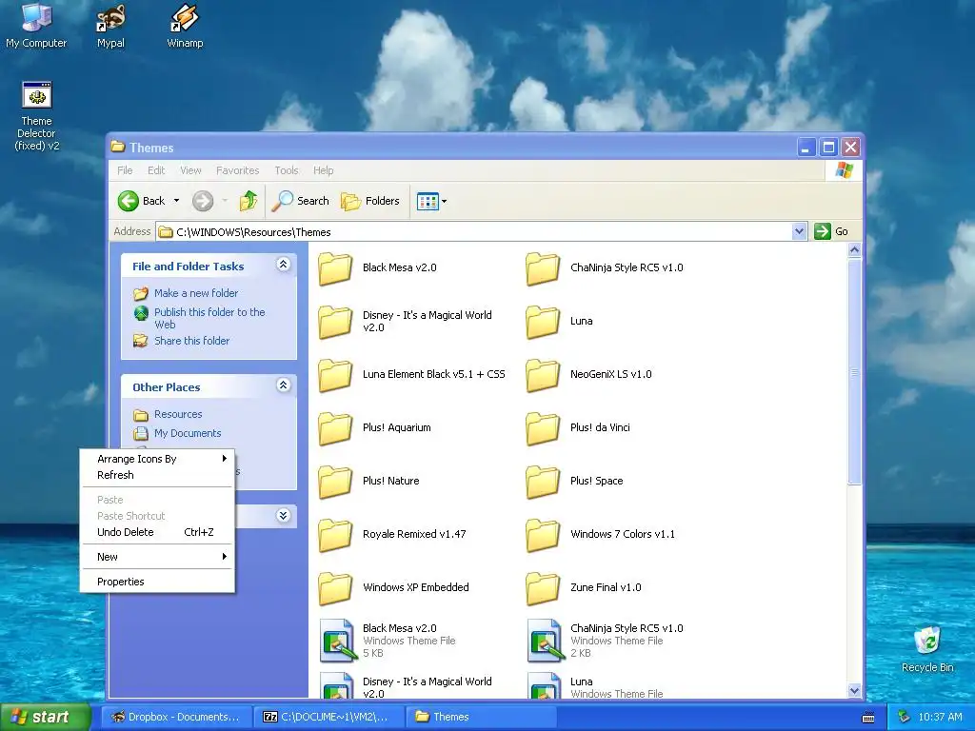Click Publish this folder to the Web
The height and width of the screenshot is (731, 975).
tap(209, 318)
